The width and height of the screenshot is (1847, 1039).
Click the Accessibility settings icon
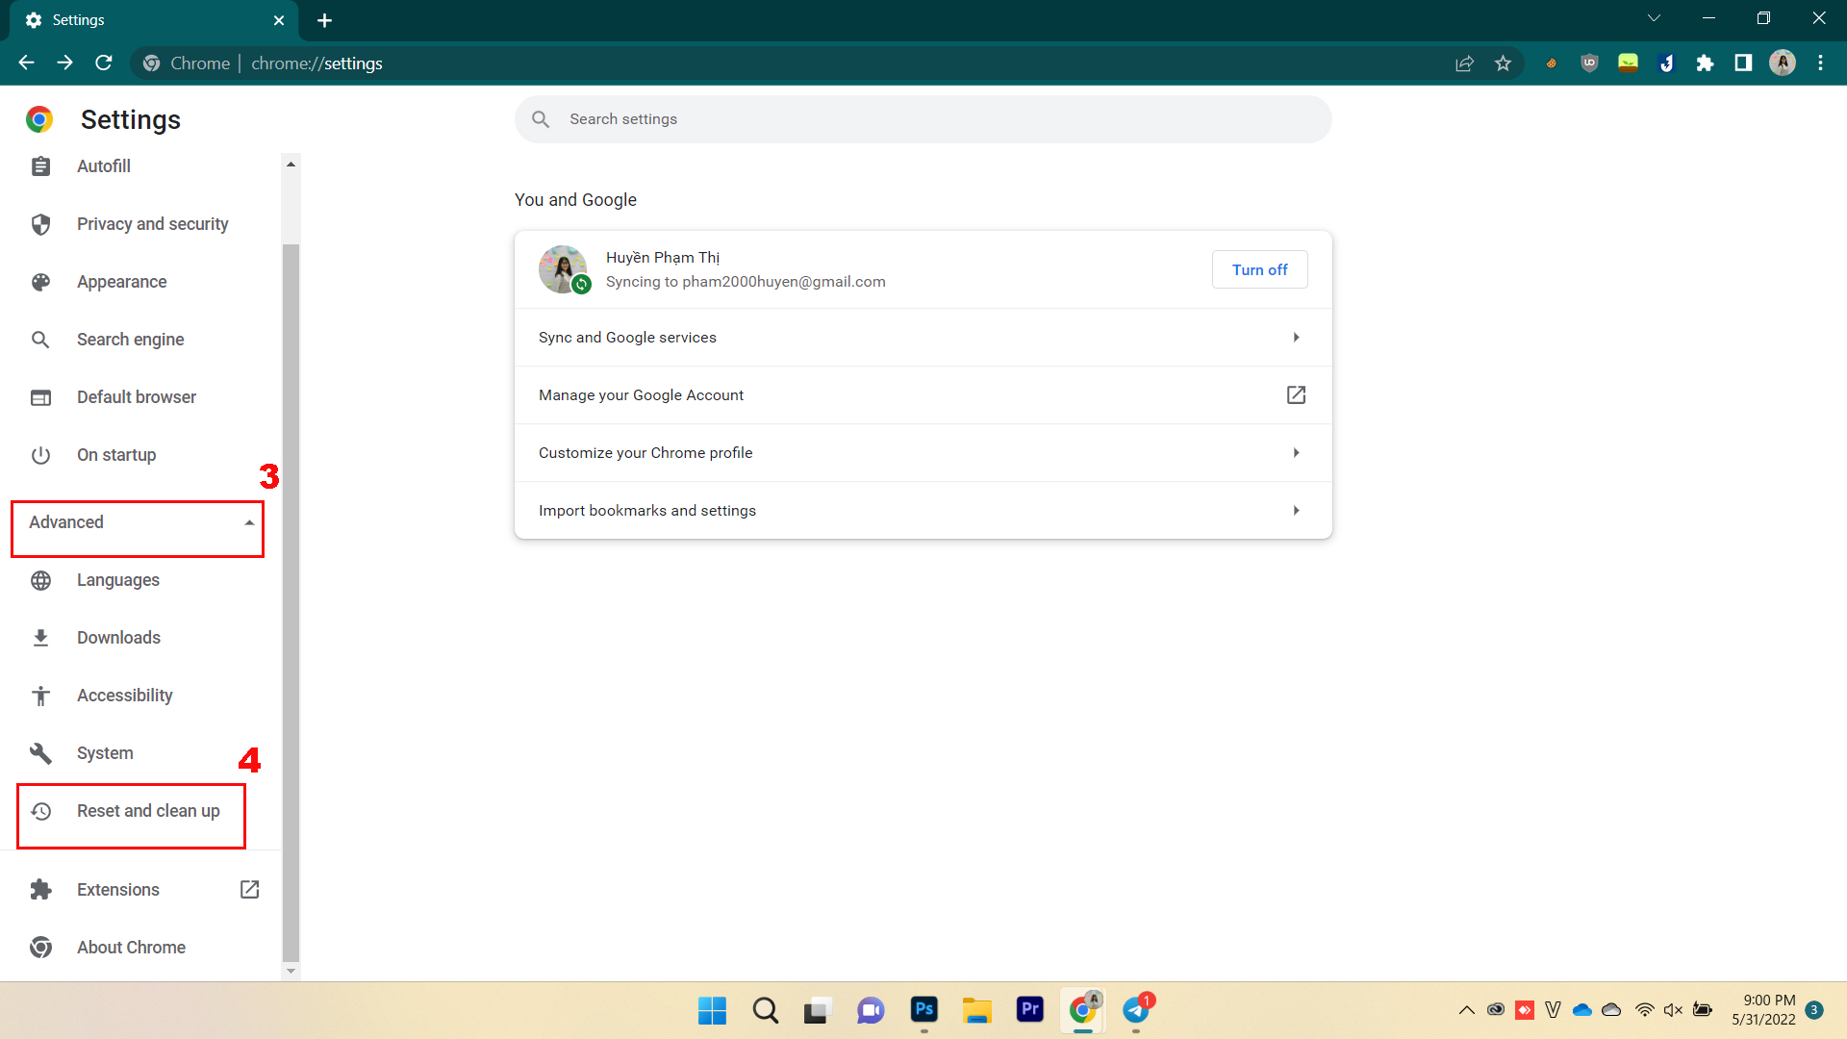[40, 696]
